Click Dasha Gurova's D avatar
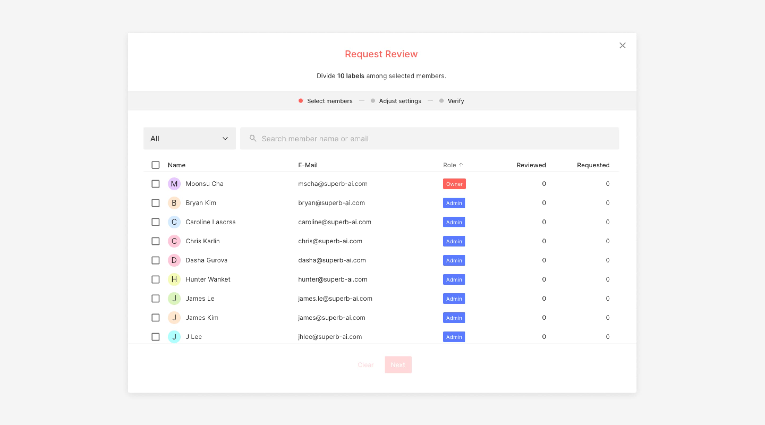This screenshot has width=765, height=425. 174,260
